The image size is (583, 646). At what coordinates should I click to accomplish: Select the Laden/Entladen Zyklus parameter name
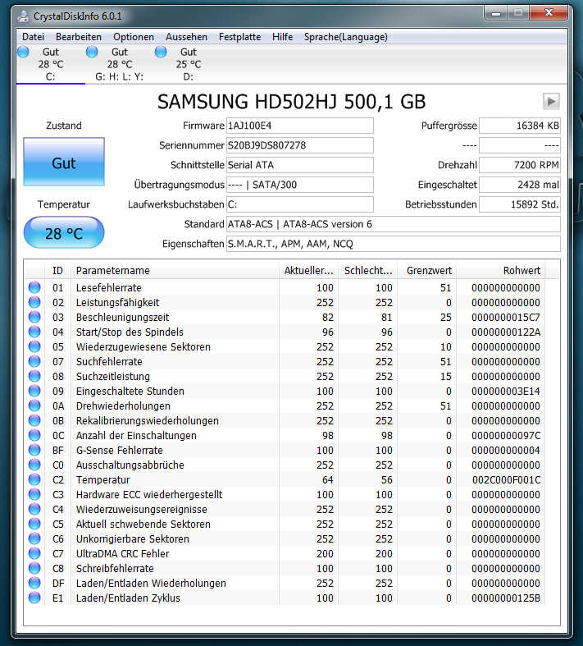click(128, 598)
